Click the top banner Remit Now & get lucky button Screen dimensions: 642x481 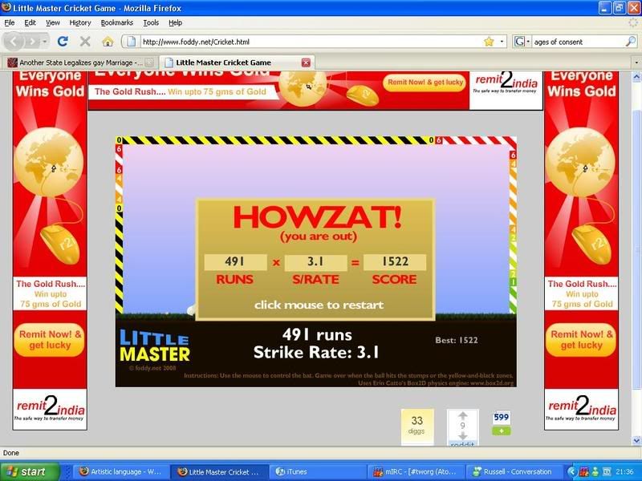425,83
